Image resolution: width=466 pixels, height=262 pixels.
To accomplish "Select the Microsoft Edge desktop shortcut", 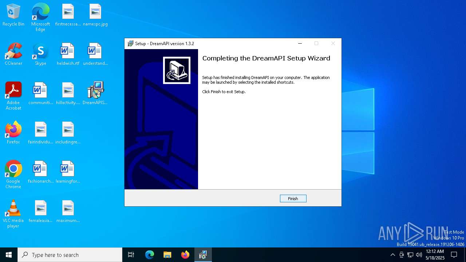I will coord(40,17).
